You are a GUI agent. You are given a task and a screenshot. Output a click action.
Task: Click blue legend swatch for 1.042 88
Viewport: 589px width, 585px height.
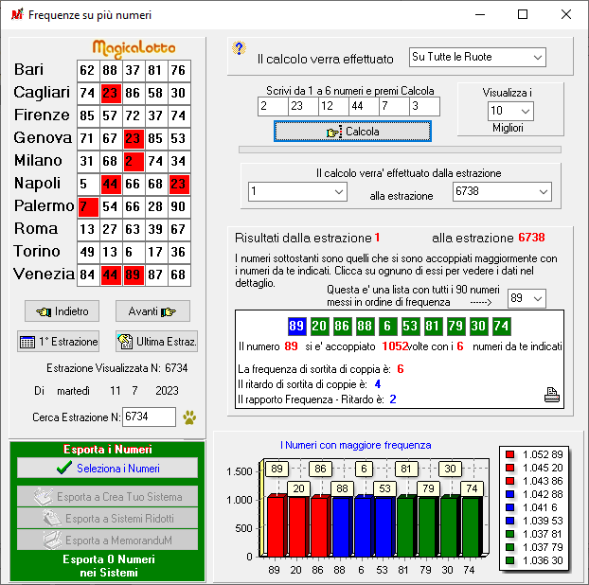pos(509,494)
